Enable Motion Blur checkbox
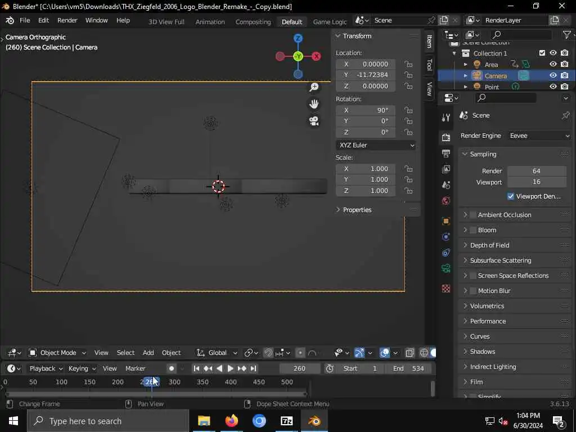 tap(473, 291)
